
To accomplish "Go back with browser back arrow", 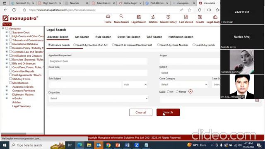I will click(x=5, y=10).
